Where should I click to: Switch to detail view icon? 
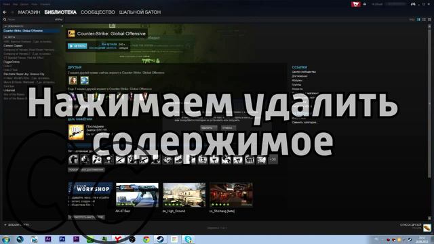click(x=418, y=20)
